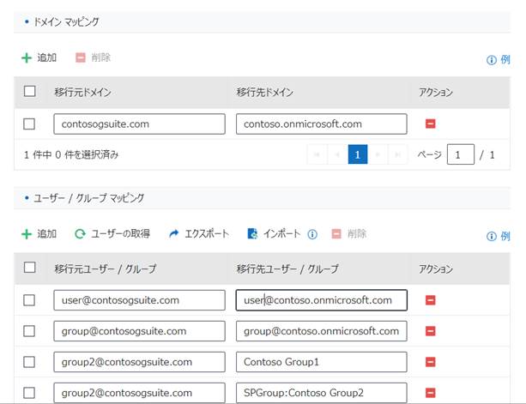Click the Export (エクスポート) arrow icon
This screenshot has width=526, height=404.
coord(174,233)
